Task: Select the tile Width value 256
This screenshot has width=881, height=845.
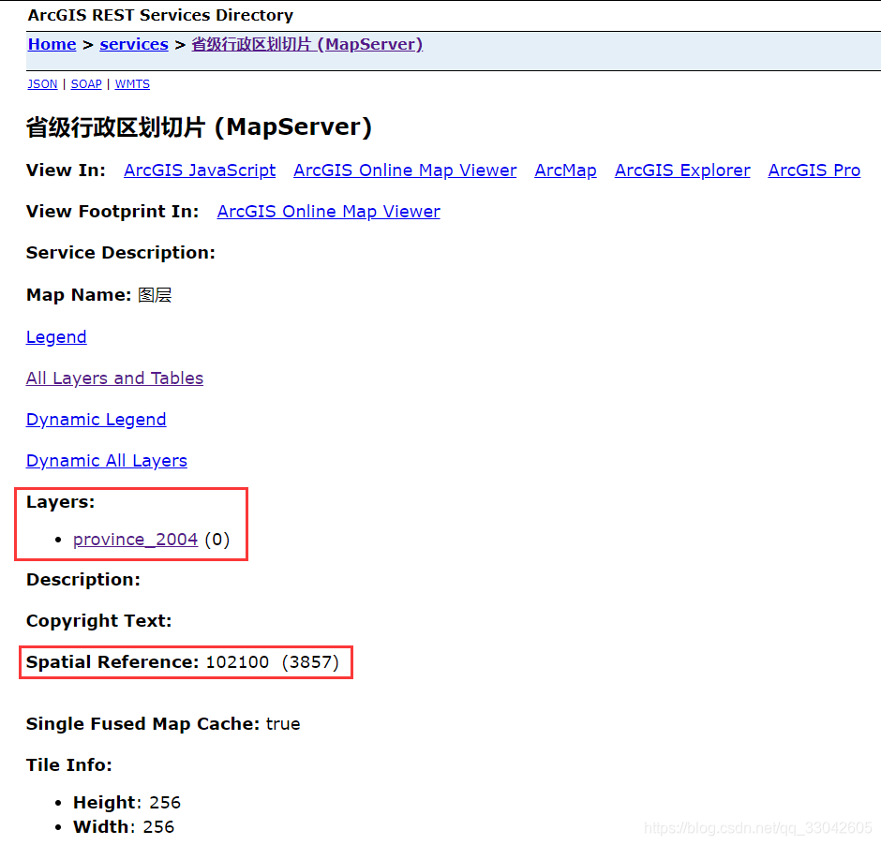Action: coord(158,826)
